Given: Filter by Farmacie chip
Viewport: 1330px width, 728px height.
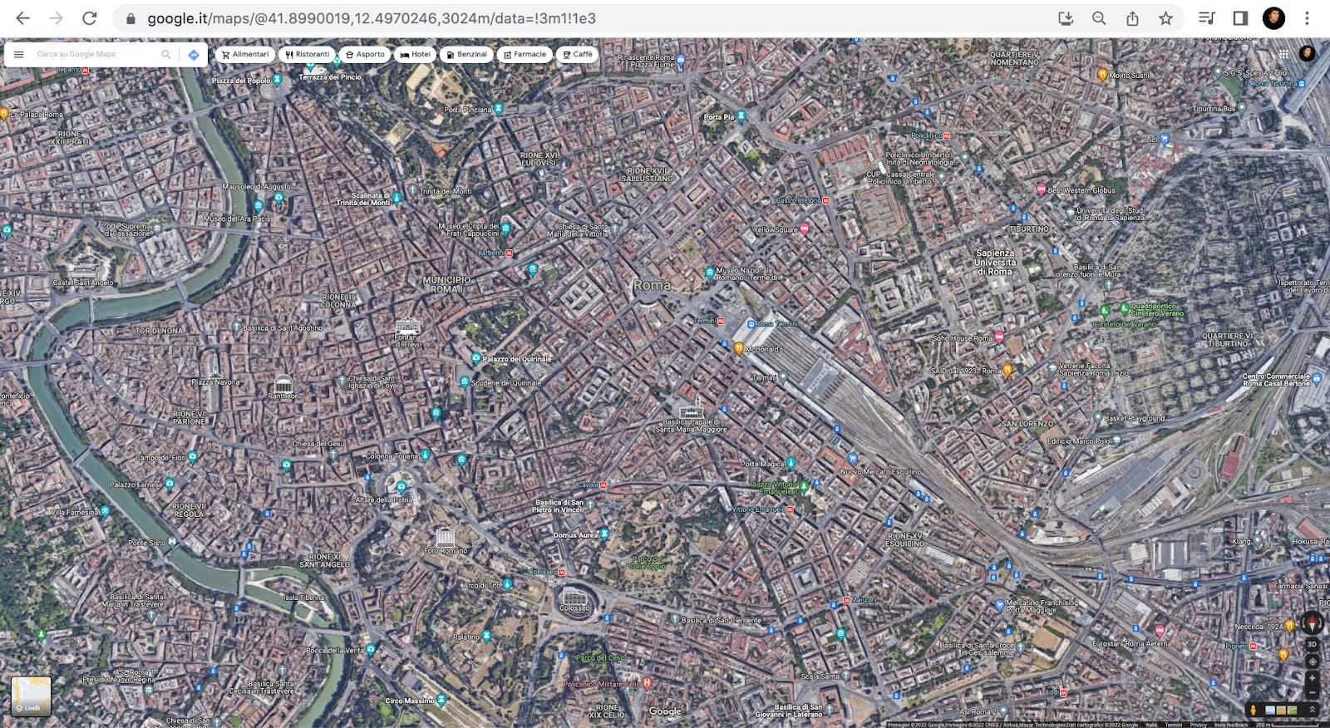Looking at the screenshot, I should [x=525, y=55].
